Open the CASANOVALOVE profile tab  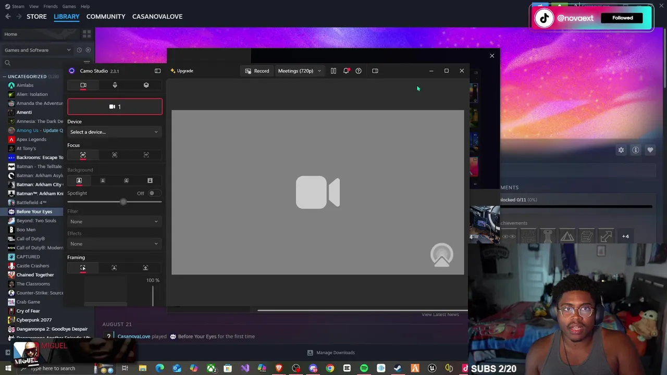click(x=157, y=17)
